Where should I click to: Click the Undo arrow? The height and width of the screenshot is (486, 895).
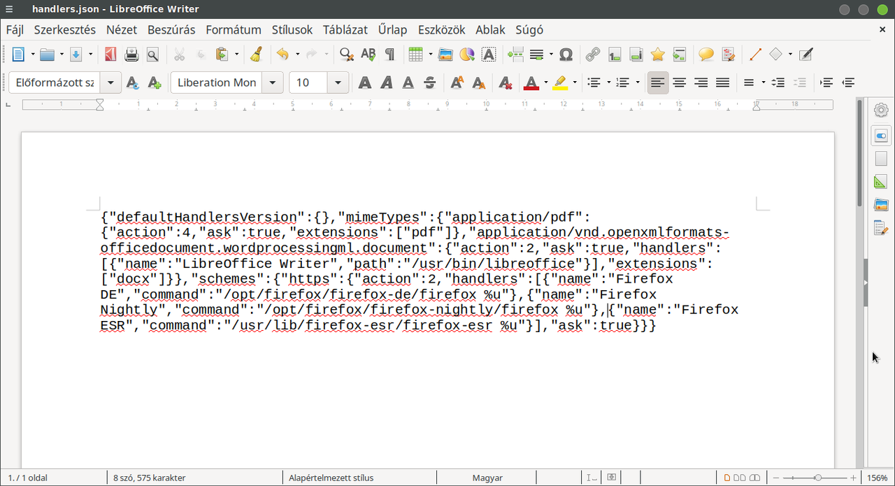[282, 54]
